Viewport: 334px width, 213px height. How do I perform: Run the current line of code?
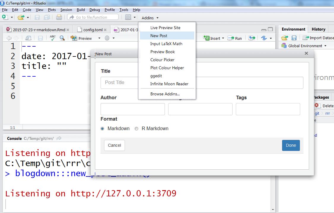coord(235,38)
